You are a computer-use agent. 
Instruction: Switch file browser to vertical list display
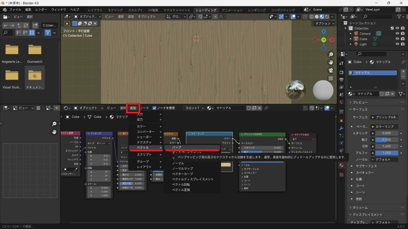(x=18, y=33)
